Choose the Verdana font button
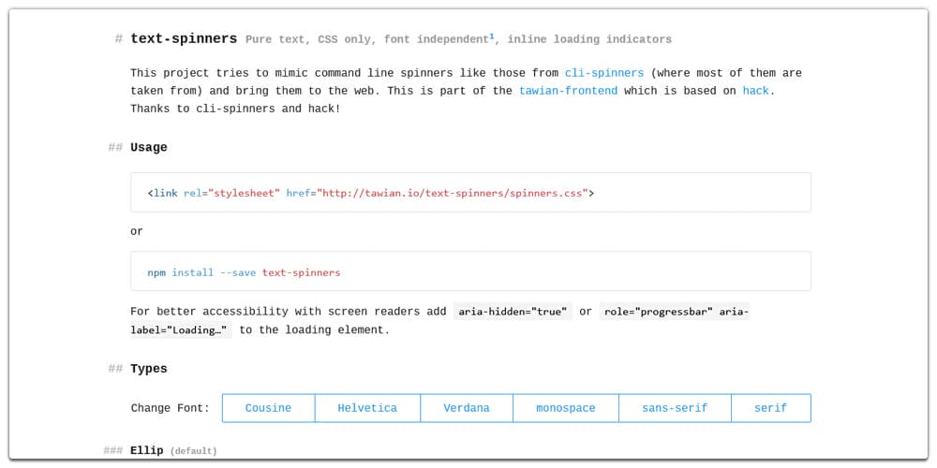This screenshot has height=468, width=937. tap(467, 408)
